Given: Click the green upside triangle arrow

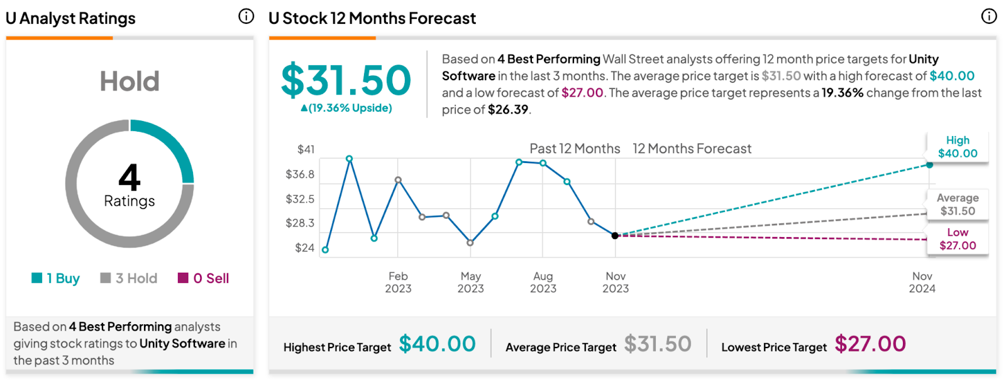Looking at the screenshot, I should click(304, 108).
